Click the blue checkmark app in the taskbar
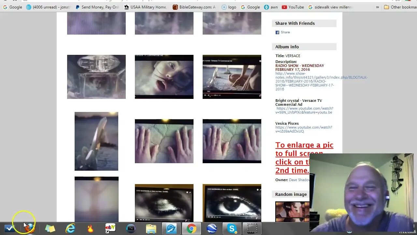The image size is (417, 235). point(9,228)
